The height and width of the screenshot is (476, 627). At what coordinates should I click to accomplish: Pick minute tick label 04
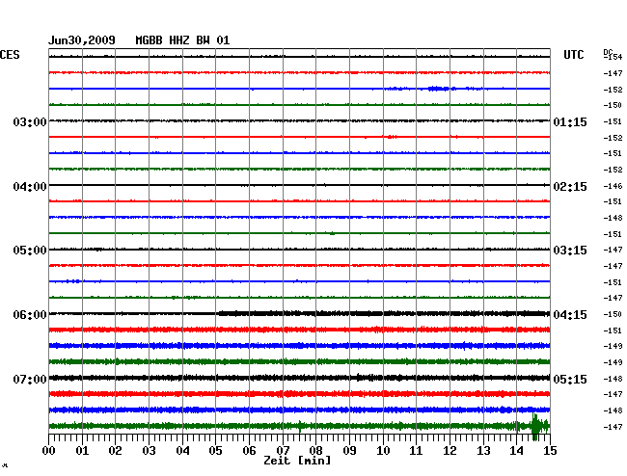coord(182,450)
